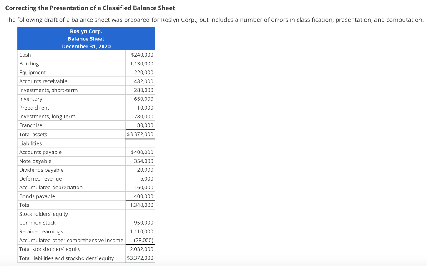The image size is (427, 266).
Task: Select the "Total assets" label
Action: (x=33, y=135)
